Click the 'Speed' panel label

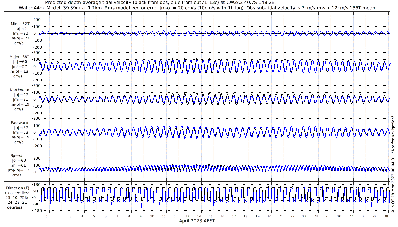16,156
